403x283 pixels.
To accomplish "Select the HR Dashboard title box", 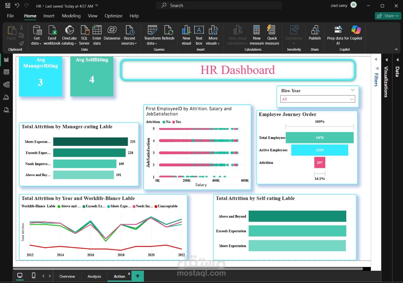I will click(x=238, y=69).
